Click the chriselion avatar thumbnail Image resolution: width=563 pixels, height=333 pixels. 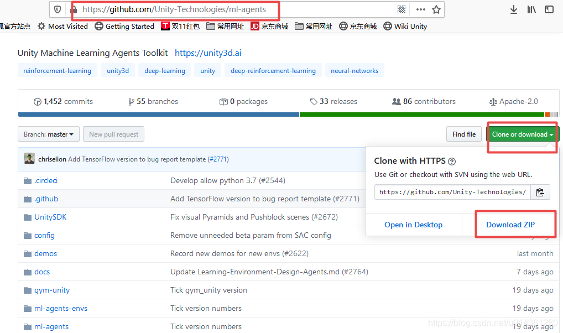[29, 158]
